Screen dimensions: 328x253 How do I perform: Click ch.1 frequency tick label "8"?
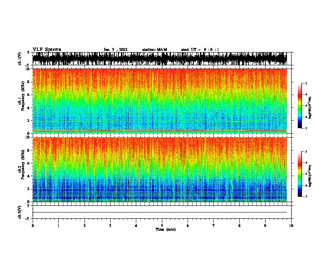tap(29, 82)
